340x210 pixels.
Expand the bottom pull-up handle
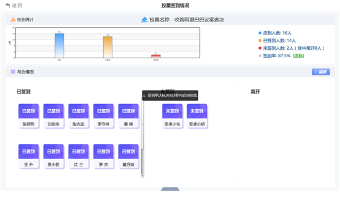point(170,189)
